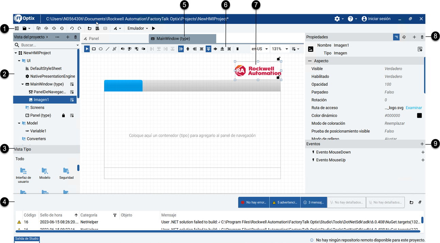440x243 pixels.
Task: Click the Buscar search field
Action: (47, 45)
